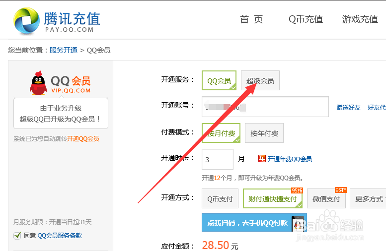Click the QQ penguin VIP logo
The height and width of the screenshot is (251, 386).
coord(38,83)
